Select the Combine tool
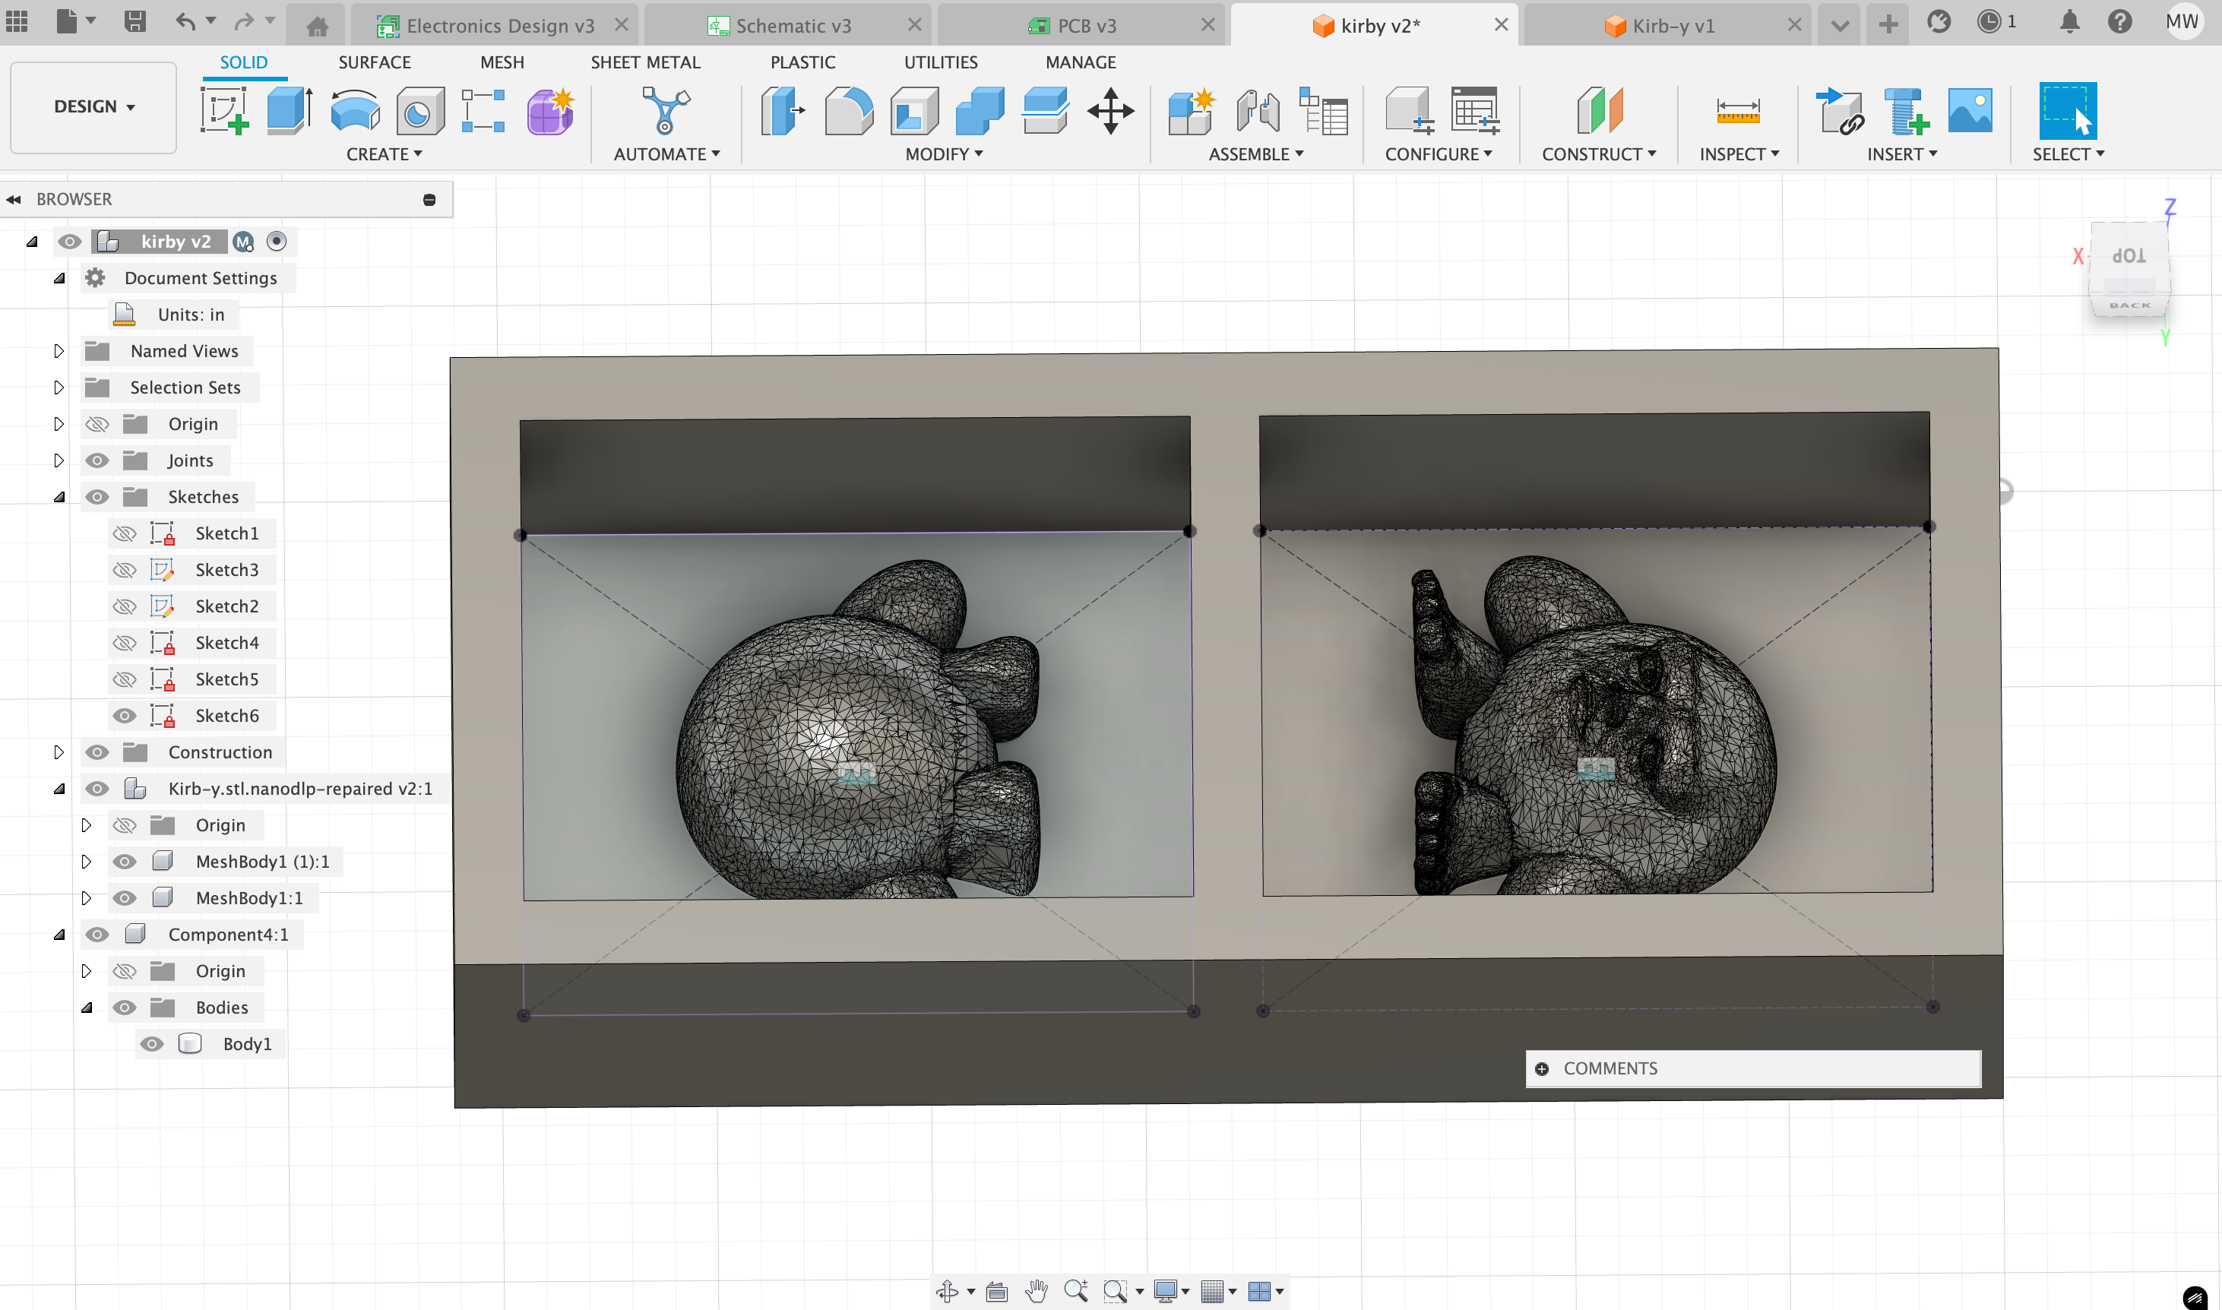 980,111
